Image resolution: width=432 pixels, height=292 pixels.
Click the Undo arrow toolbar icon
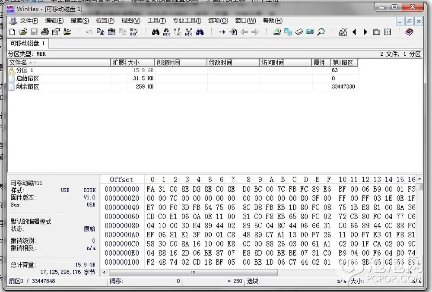click(x=89, y=32)
